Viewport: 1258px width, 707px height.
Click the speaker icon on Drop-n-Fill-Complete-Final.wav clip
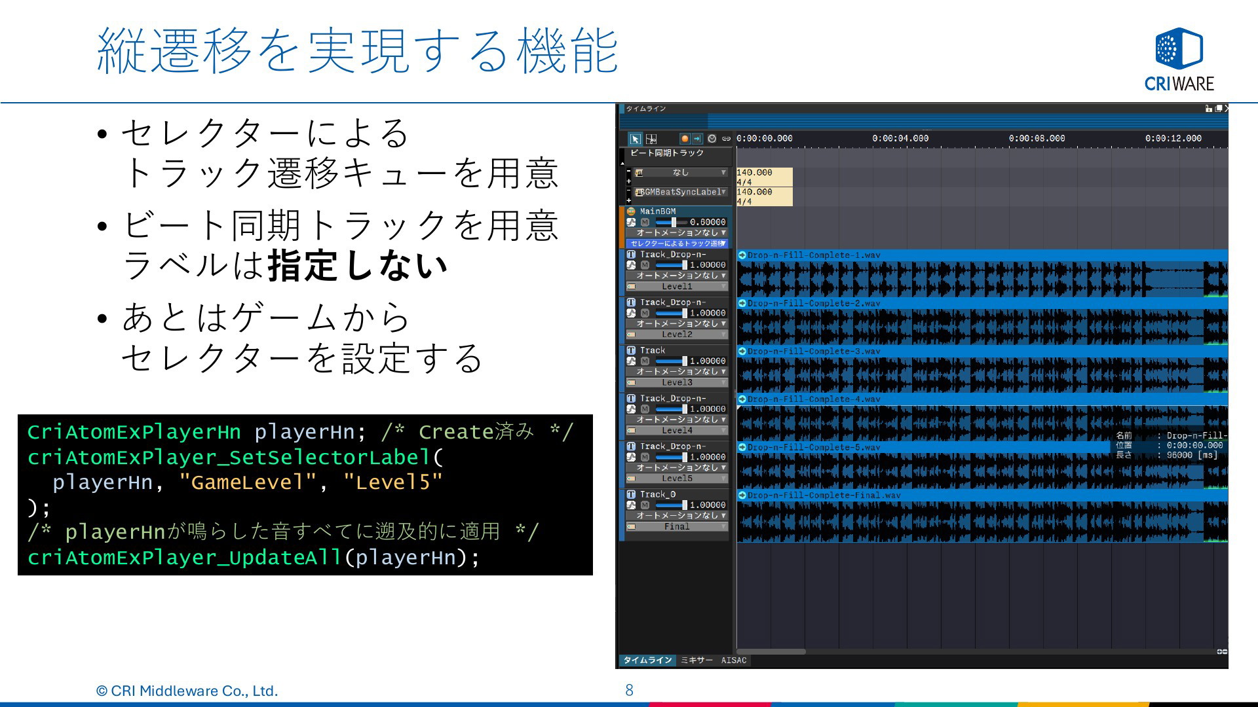point(742,496)
